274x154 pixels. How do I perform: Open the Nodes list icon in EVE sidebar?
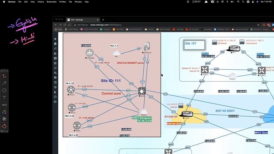pos(55,44)
